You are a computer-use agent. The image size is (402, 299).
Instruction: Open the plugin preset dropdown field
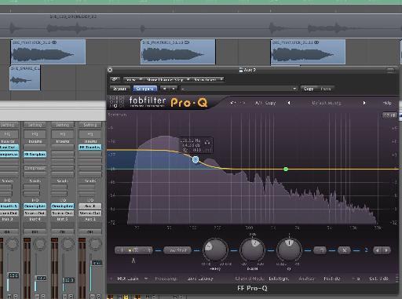click(x=239, y=89)
